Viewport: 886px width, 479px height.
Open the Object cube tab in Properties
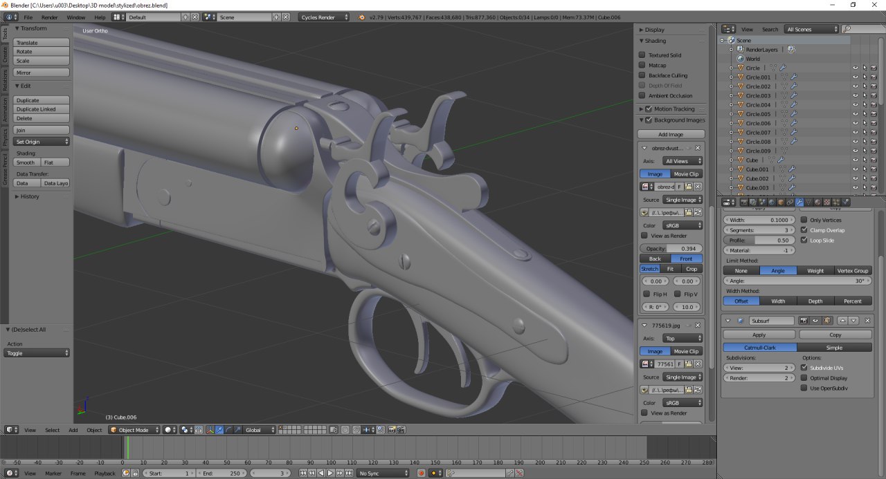coord(781,202)
